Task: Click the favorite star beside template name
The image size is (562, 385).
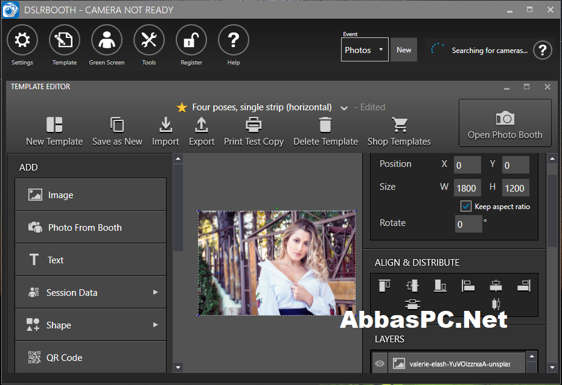Action: pyautogui.click(x=182, y=107)
